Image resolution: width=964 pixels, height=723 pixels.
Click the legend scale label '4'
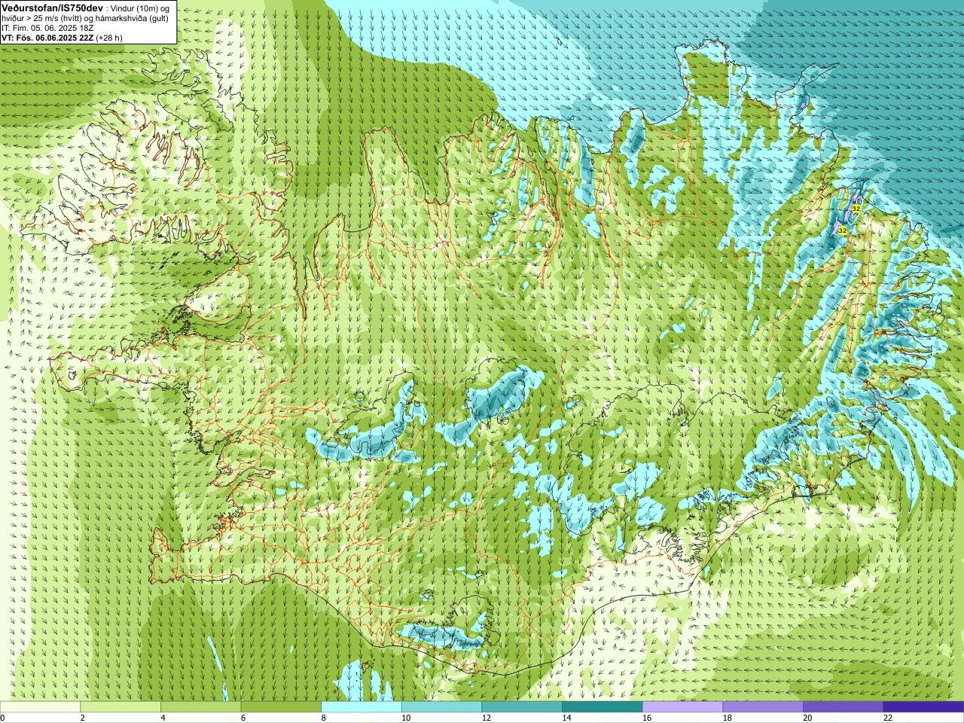pos(163,718)
